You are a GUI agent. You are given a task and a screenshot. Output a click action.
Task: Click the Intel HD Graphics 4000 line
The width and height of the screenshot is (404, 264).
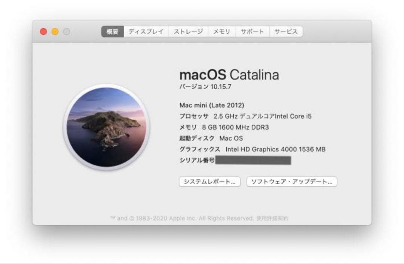tap(253, 149)
